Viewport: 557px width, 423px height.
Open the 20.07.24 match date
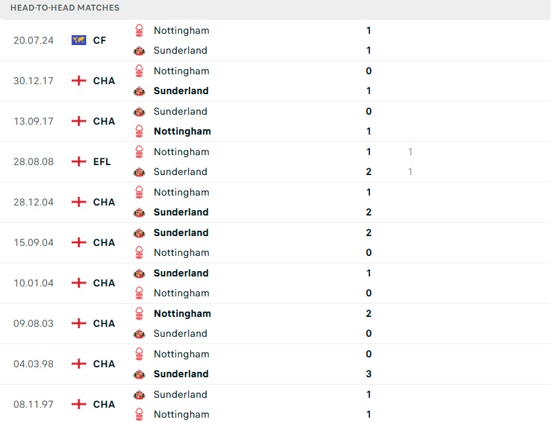click(x=33, y=40)
